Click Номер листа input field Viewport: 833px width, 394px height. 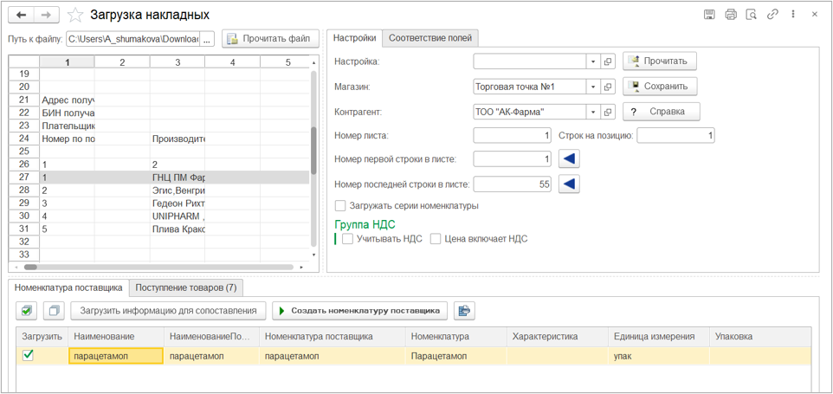pos(513,136)
